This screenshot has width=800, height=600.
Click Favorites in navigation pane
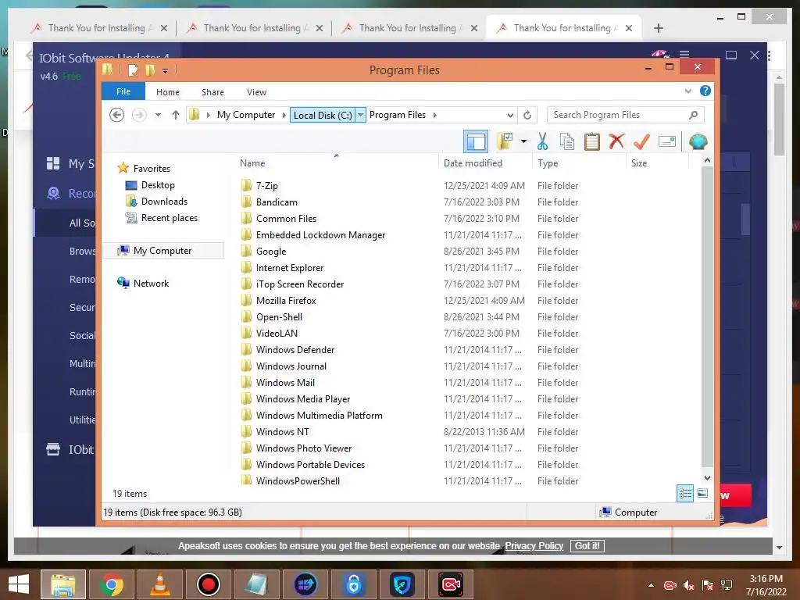point(152,169)
